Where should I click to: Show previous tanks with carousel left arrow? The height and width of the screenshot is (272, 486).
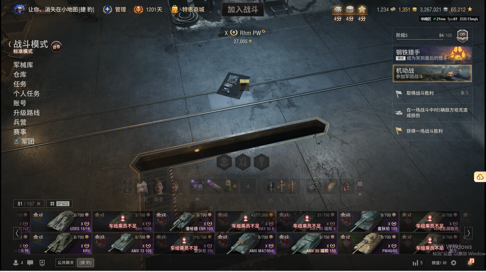[17, 233]
